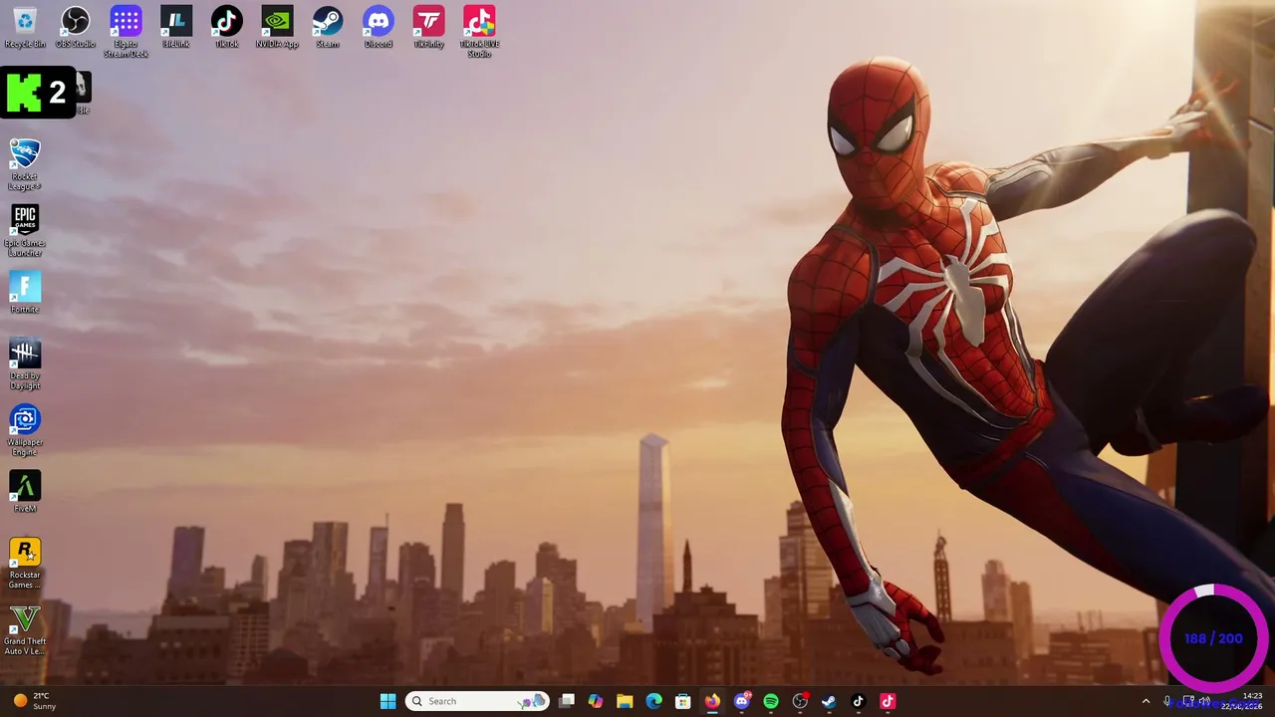The image size is (1275, 717).
Task: Select the FiveM desktop icon
Action: [x=25, y=492]
